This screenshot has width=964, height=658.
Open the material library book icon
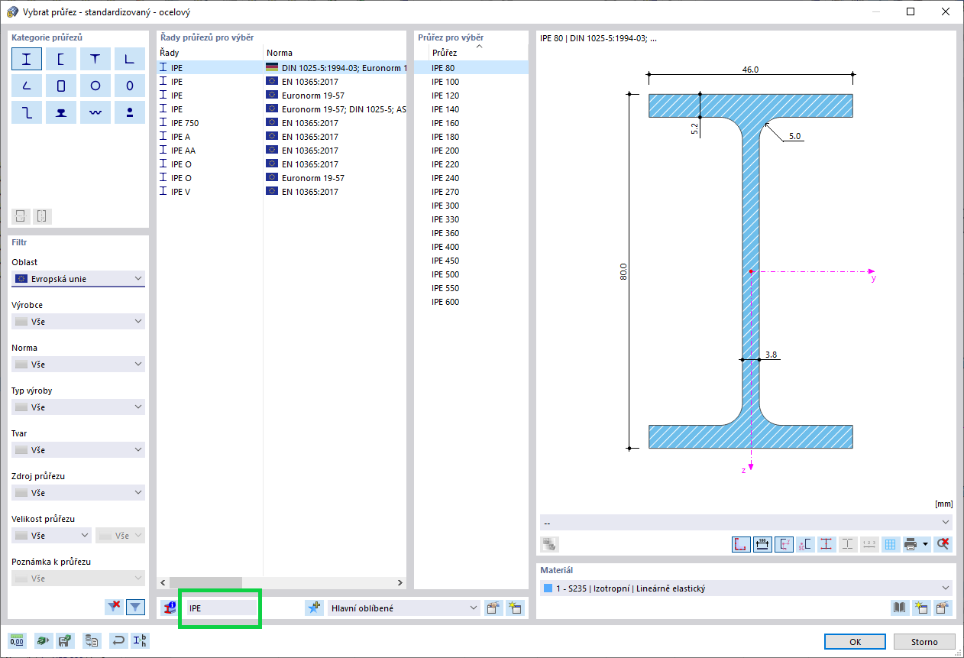tap(901, 608)
